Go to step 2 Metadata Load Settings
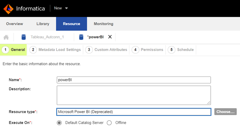 (55, 50)
